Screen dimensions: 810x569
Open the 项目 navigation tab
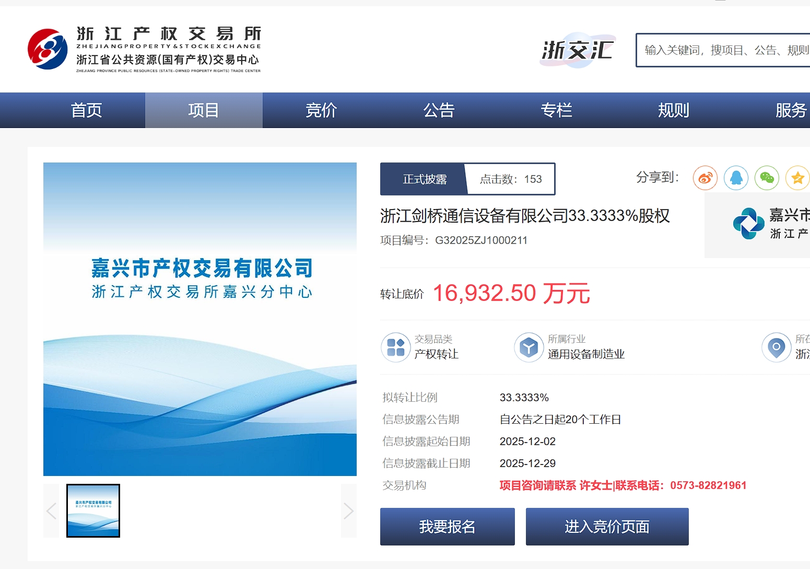click(204, 110)
